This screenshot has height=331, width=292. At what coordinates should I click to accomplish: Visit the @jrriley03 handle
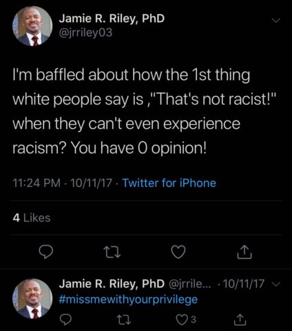(x=85, y=32)
